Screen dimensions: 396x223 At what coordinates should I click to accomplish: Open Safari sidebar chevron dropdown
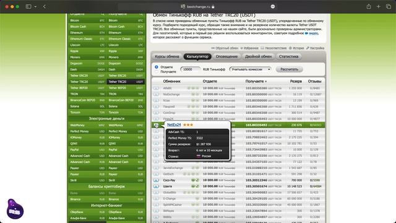point(35,7)
